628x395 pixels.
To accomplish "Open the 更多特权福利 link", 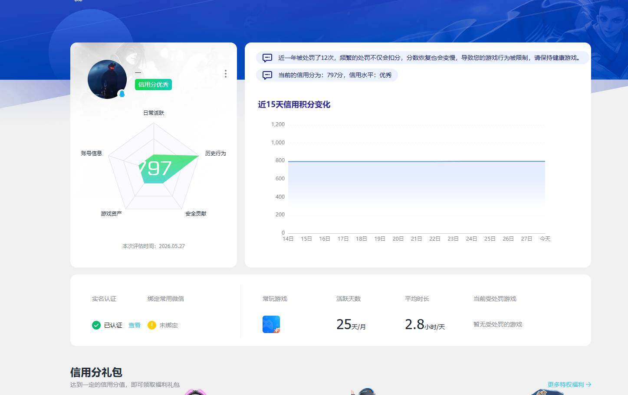I will tap(569, 385).
